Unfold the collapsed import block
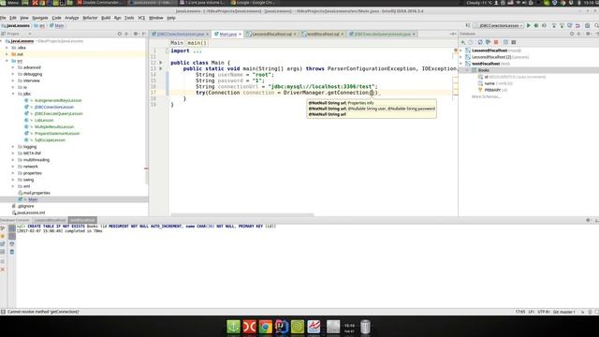 tap(168, 51)
